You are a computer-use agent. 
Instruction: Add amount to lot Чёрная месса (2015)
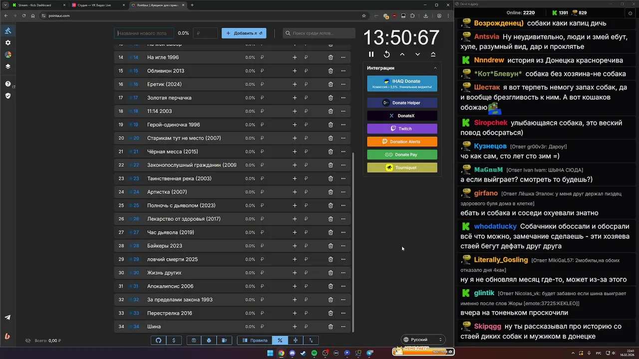[x=295, y=152]
